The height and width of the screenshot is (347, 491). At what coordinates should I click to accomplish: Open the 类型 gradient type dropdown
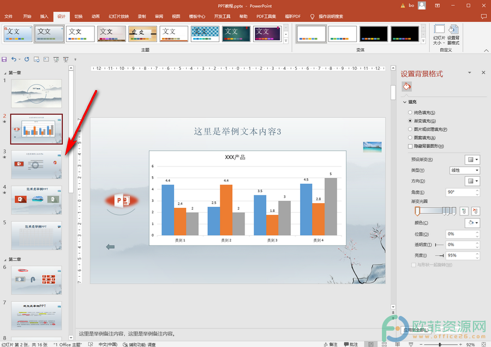click(x=464, y=170)
